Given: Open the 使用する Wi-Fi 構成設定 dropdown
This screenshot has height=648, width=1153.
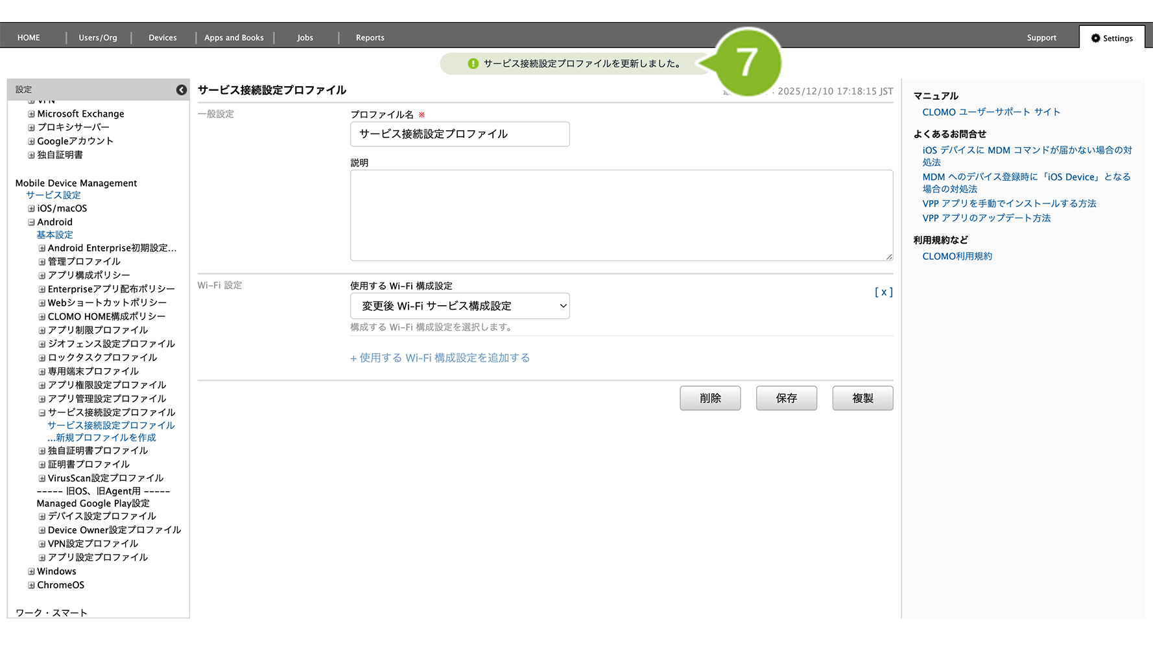Looking at the screenshot, I should coord(460,306).
